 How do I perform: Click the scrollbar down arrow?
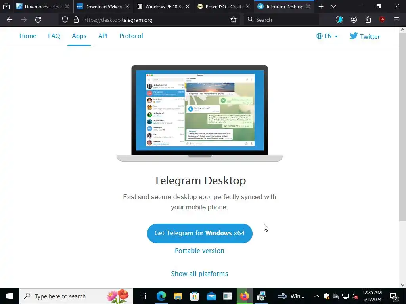click(403, 285)
